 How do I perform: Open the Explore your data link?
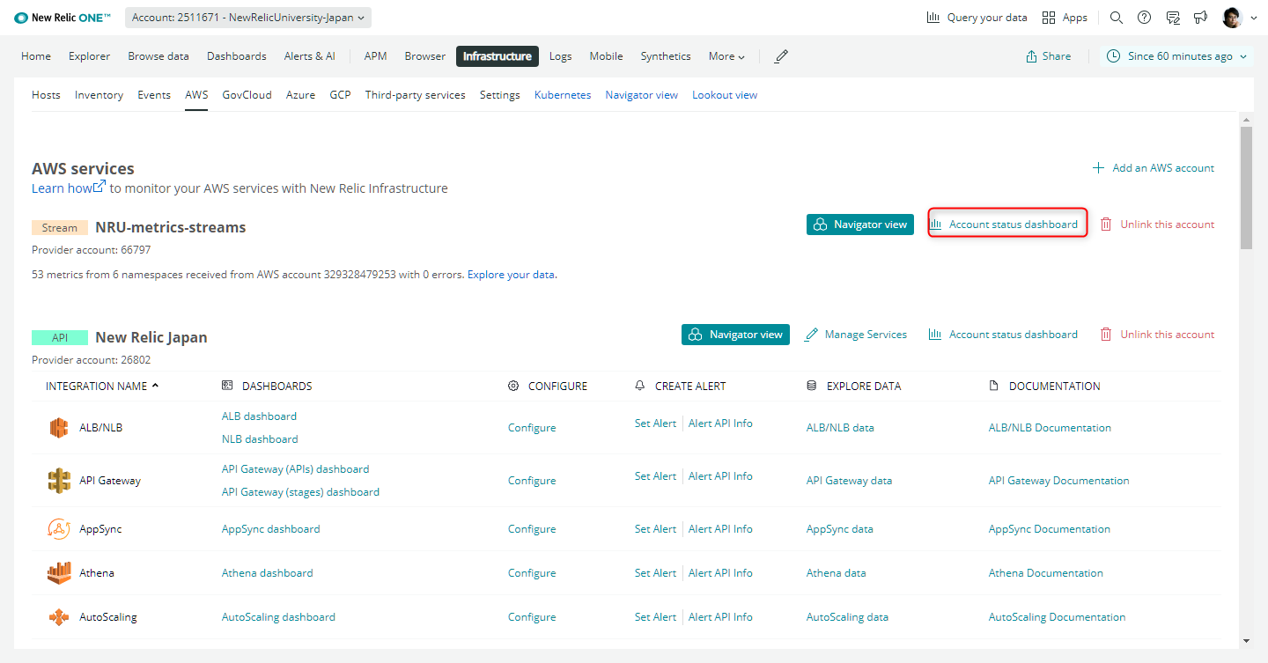[x=512, y=275]
